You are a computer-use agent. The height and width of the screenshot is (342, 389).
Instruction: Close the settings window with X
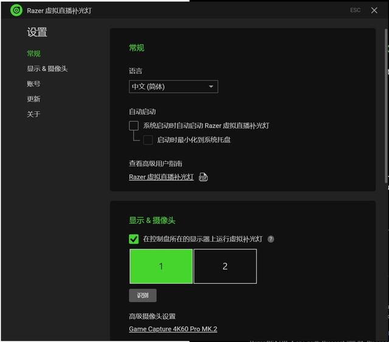click(374, 10)
